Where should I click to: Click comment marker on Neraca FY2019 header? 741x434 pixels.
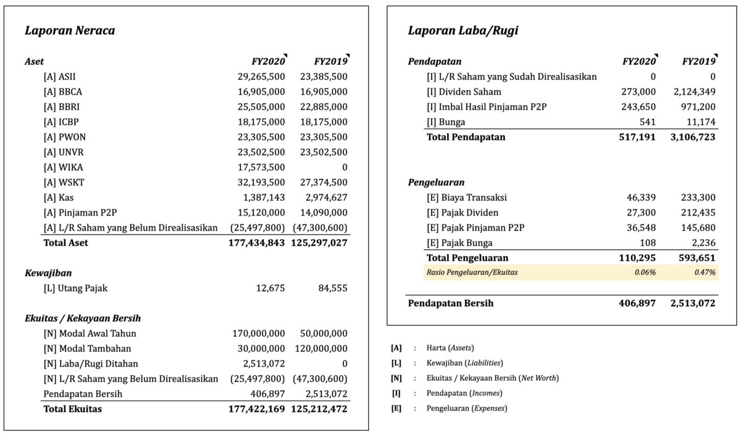coord(348,56)
